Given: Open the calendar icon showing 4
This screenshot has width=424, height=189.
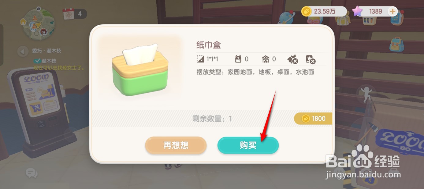Looking at the screenshot, I should [68, 14].
